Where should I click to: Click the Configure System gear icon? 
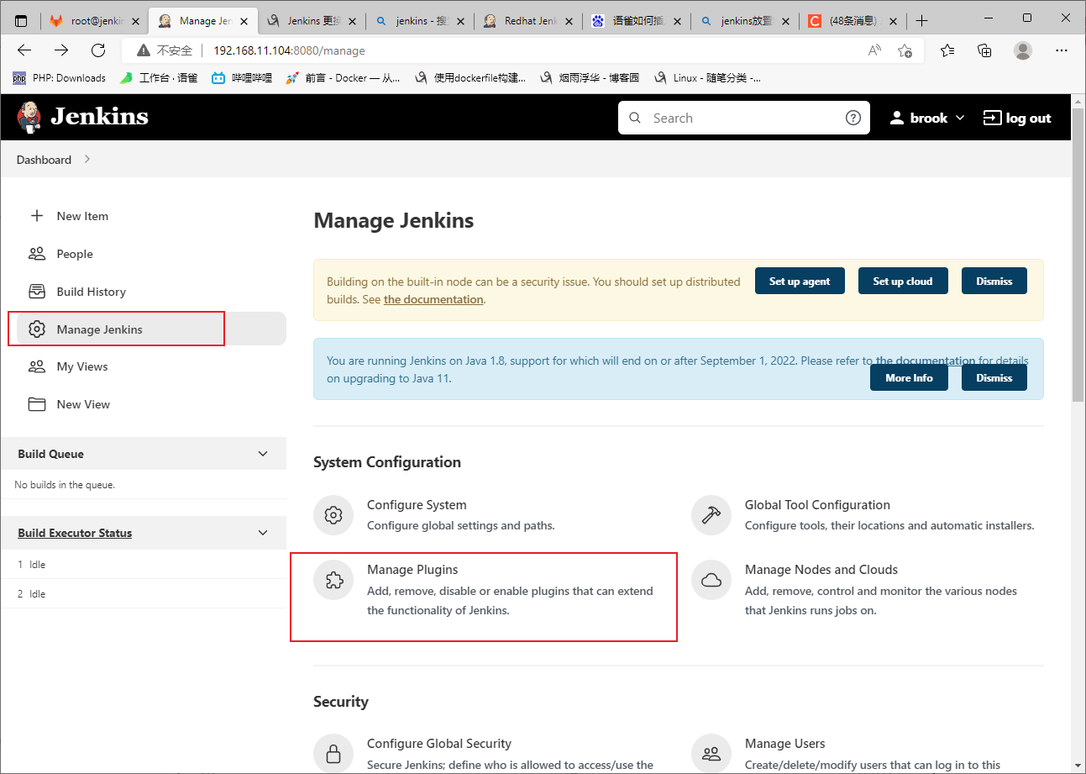point(333,515)
